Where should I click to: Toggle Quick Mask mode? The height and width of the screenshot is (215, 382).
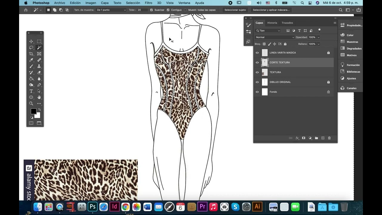(x=31, y=123)
